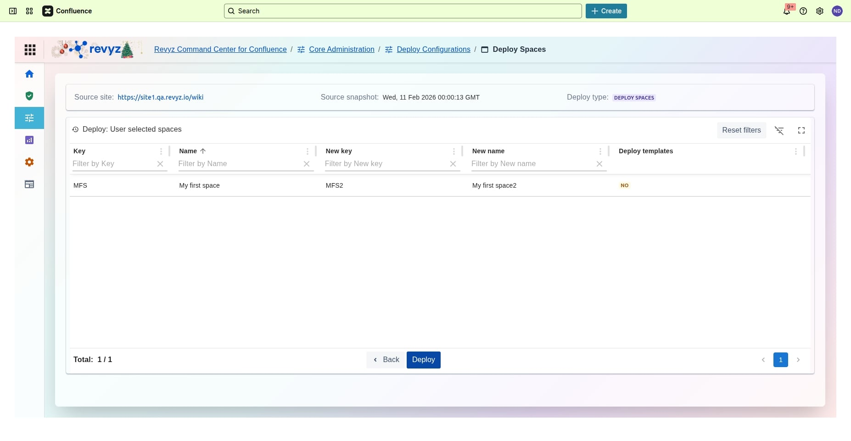Open the orange gear settings sidebar icon
Screen dimensions: 851x441
point(29,162)
